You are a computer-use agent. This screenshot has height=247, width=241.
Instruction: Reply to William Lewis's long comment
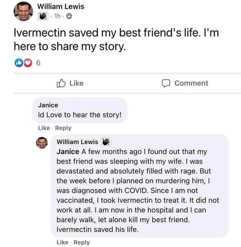(81, 242)
